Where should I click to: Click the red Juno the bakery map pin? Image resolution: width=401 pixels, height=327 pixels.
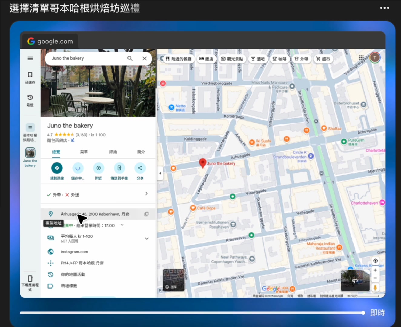[203, 163]
